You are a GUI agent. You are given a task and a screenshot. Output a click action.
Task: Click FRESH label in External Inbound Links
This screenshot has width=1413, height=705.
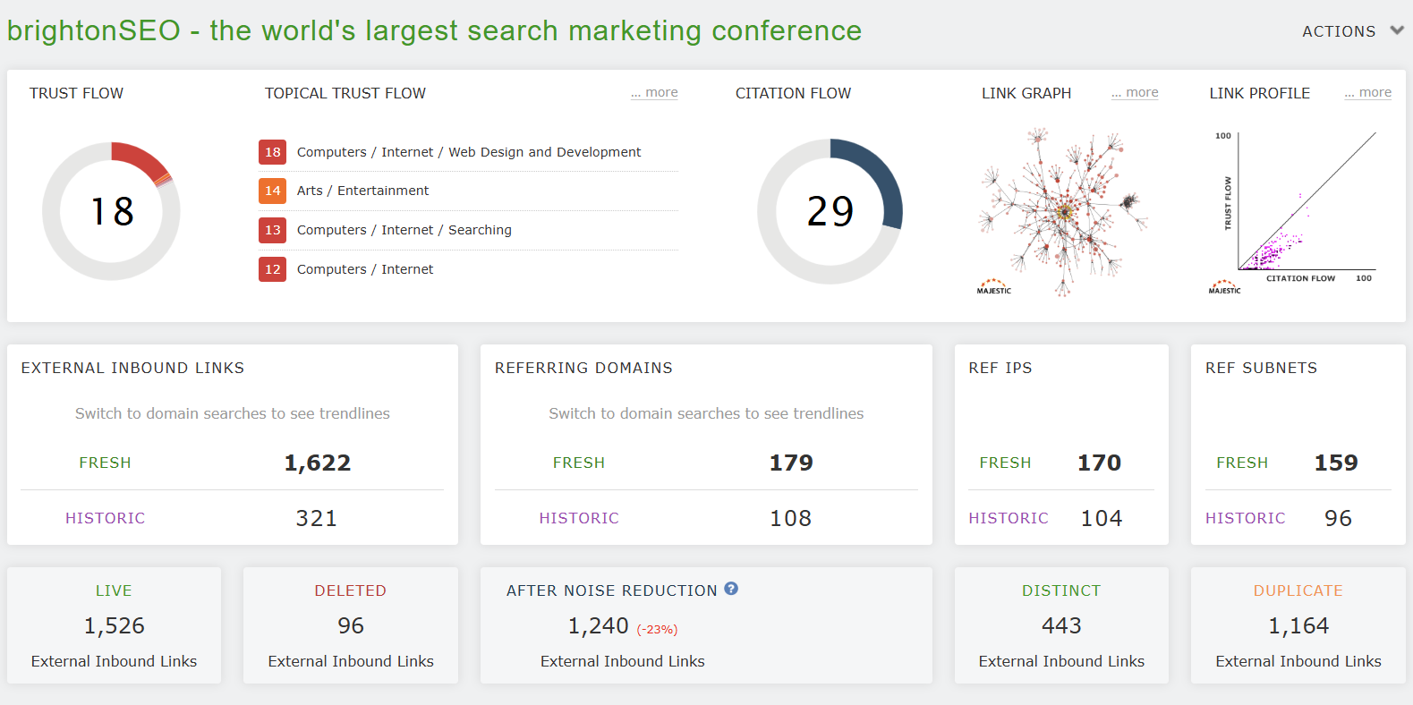tap(105, 463)
